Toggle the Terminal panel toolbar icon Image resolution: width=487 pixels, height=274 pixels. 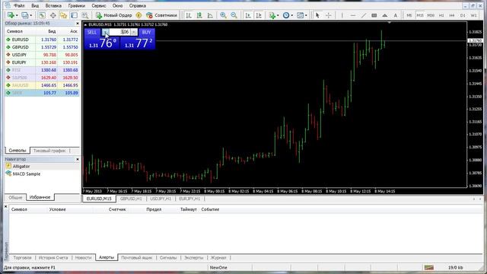pyautogui.click(x=75, y=15)
